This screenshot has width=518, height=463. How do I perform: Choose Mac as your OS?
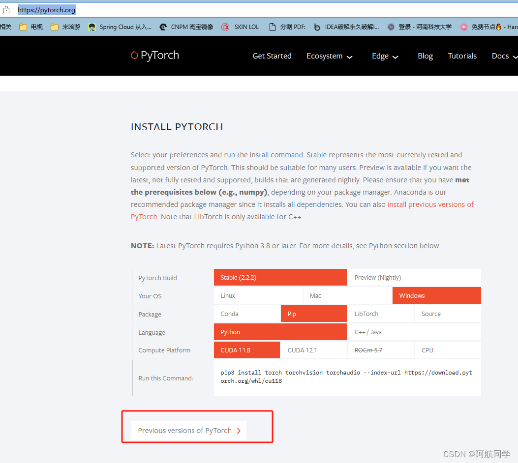347,295
